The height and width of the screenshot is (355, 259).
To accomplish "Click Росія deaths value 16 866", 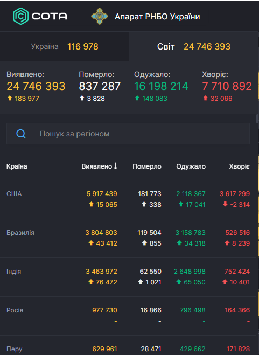I will pos(151,310).
